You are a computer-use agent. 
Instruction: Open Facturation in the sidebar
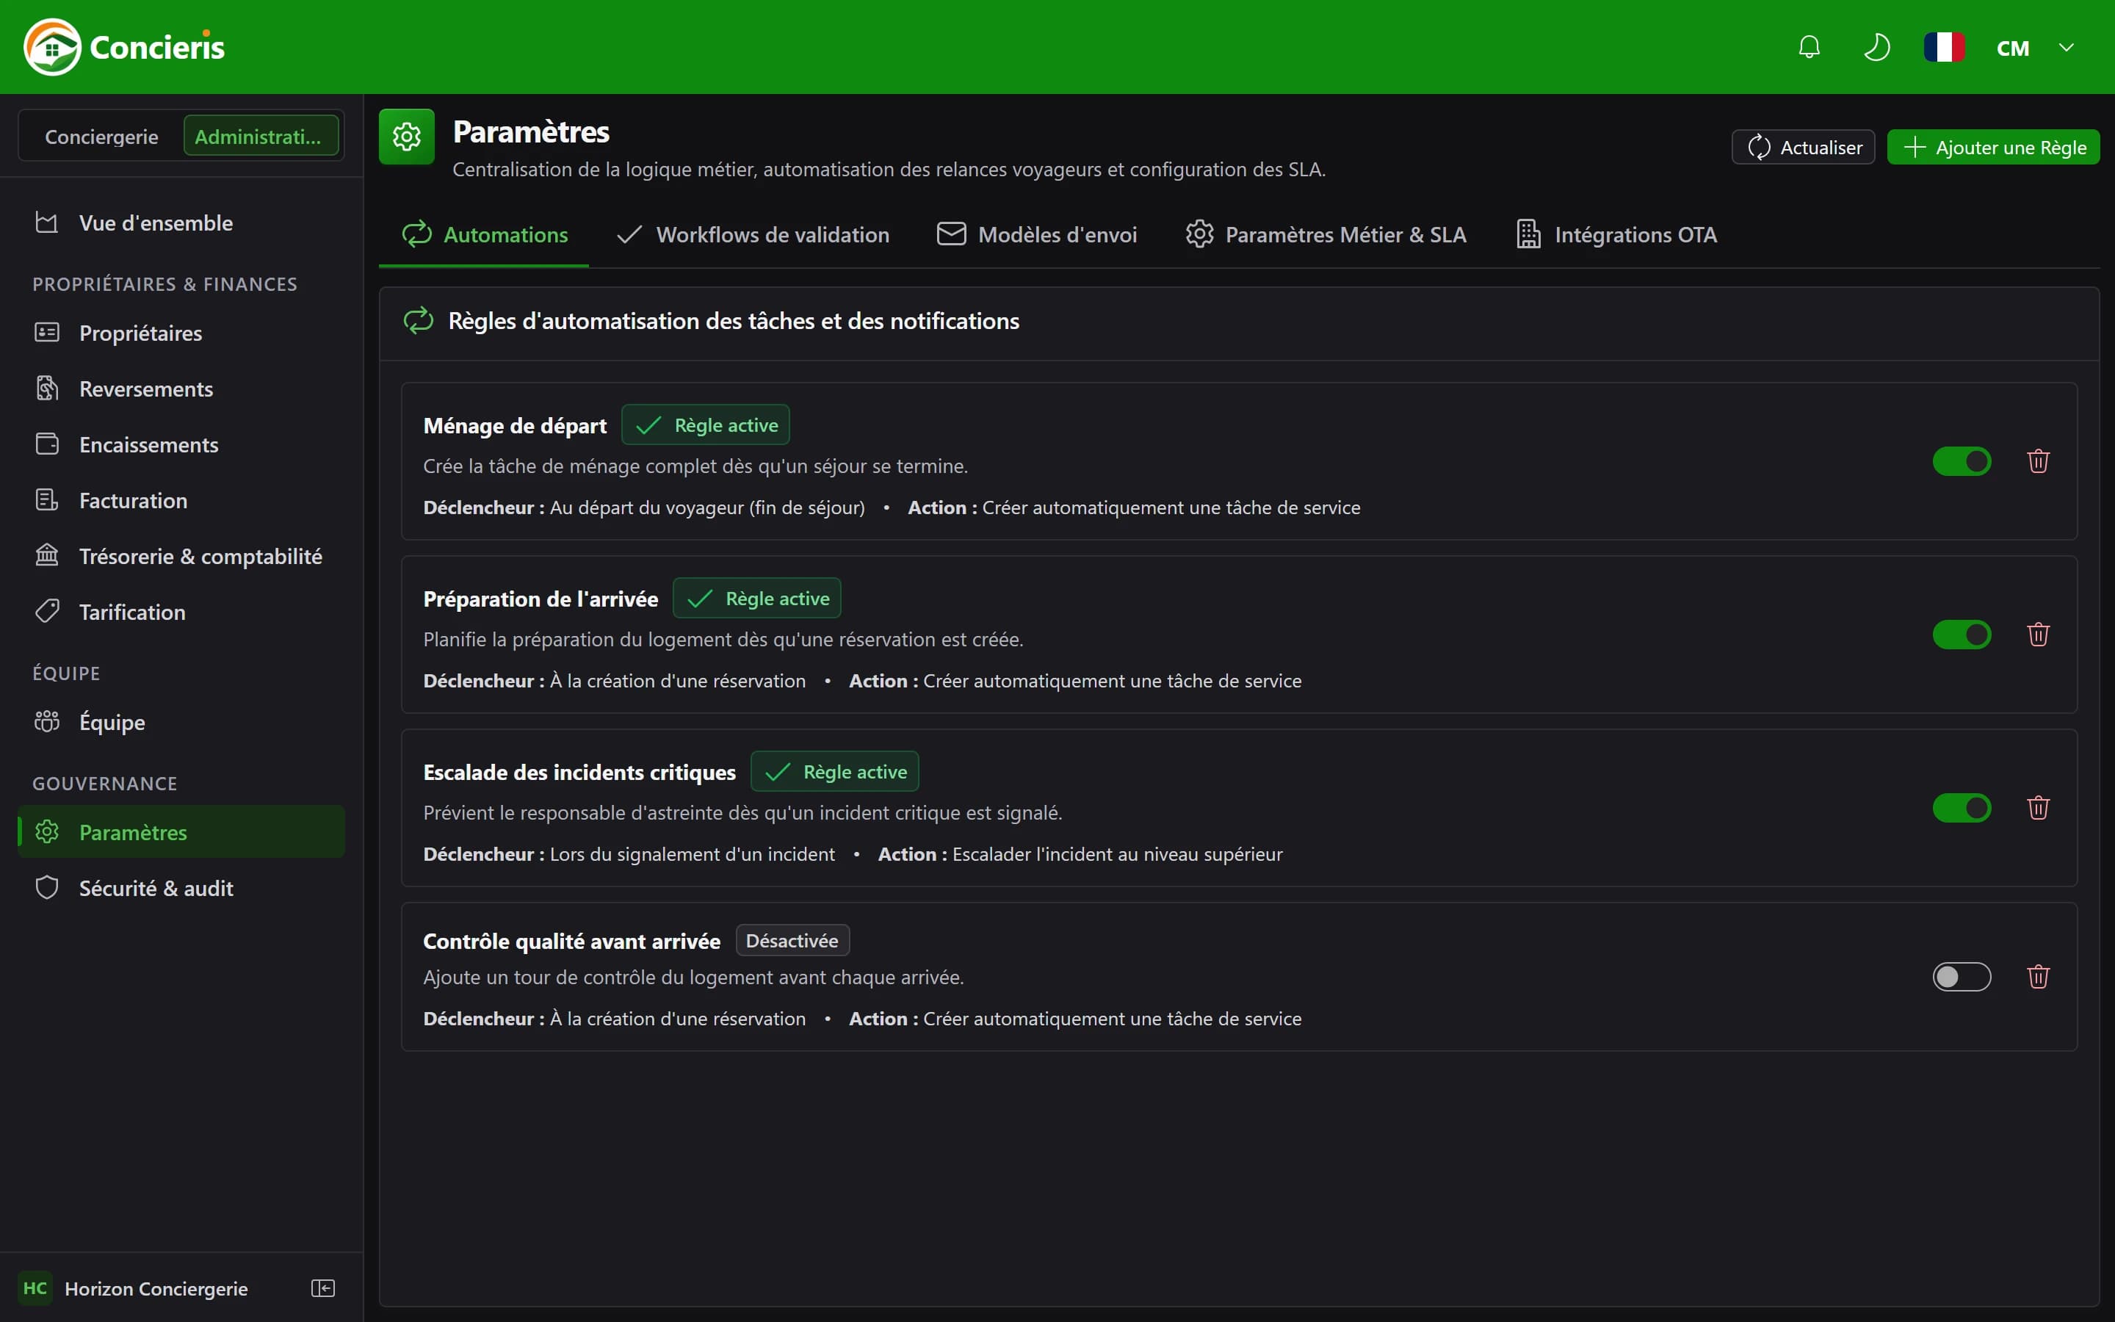pos(181,501)
